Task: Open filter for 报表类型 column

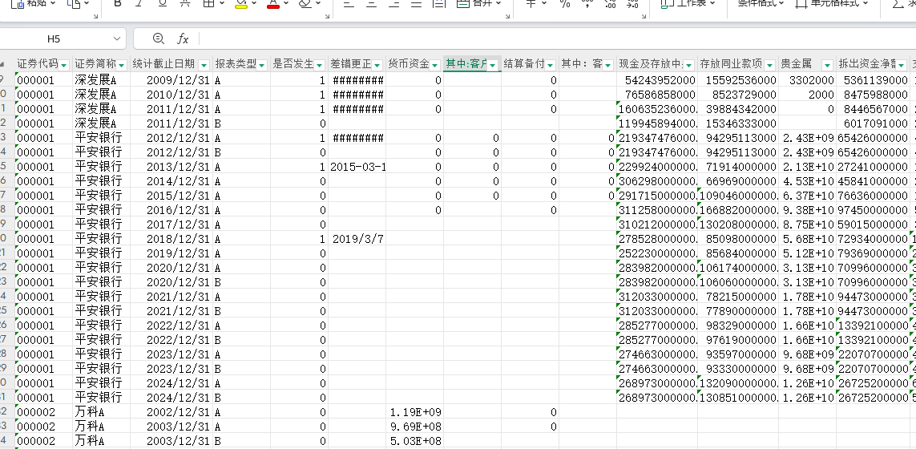Action: [262, 64]
